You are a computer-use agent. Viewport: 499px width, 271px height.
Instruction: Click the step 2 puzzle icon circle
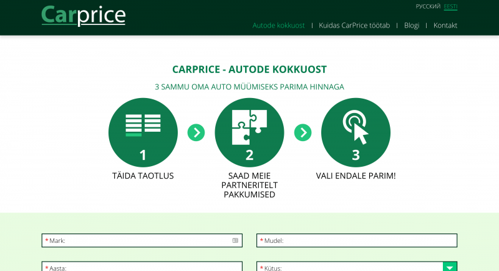click(249, 132)
